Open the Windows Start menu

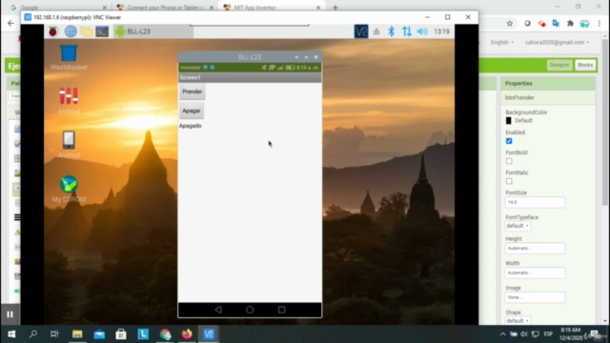coord(11,334)
